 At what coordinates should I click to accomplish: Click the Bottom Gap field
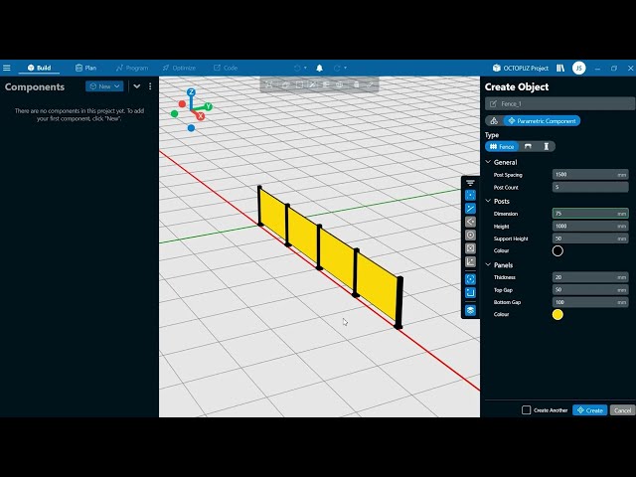(x=590, y=302)
